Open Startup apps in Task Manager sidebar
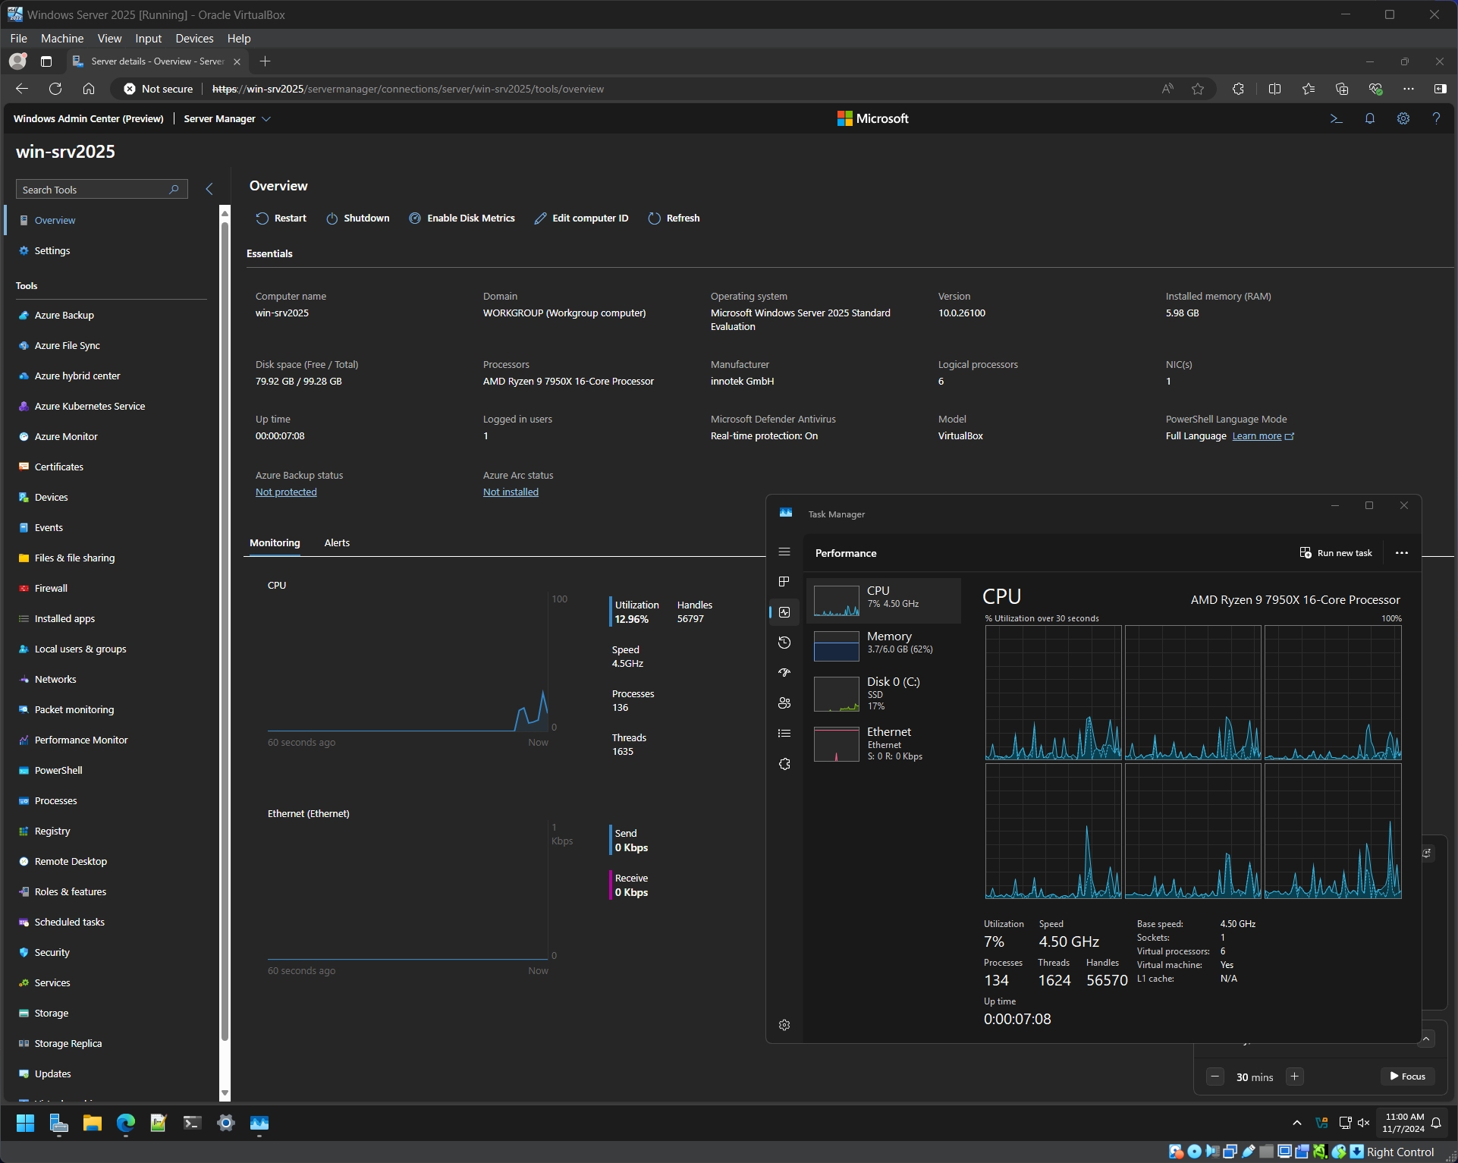 coord(784,673)
